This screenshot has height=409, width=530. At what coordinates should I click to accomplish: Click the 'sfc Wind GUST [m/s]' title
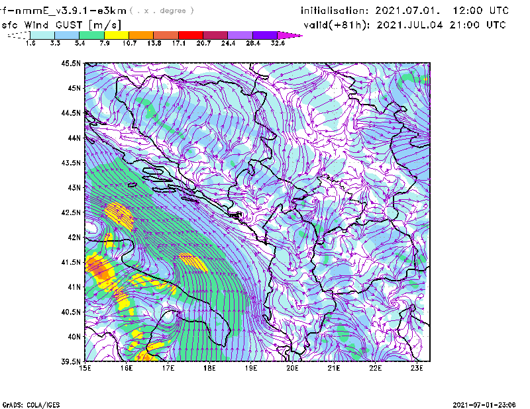[x=61, y=25]
